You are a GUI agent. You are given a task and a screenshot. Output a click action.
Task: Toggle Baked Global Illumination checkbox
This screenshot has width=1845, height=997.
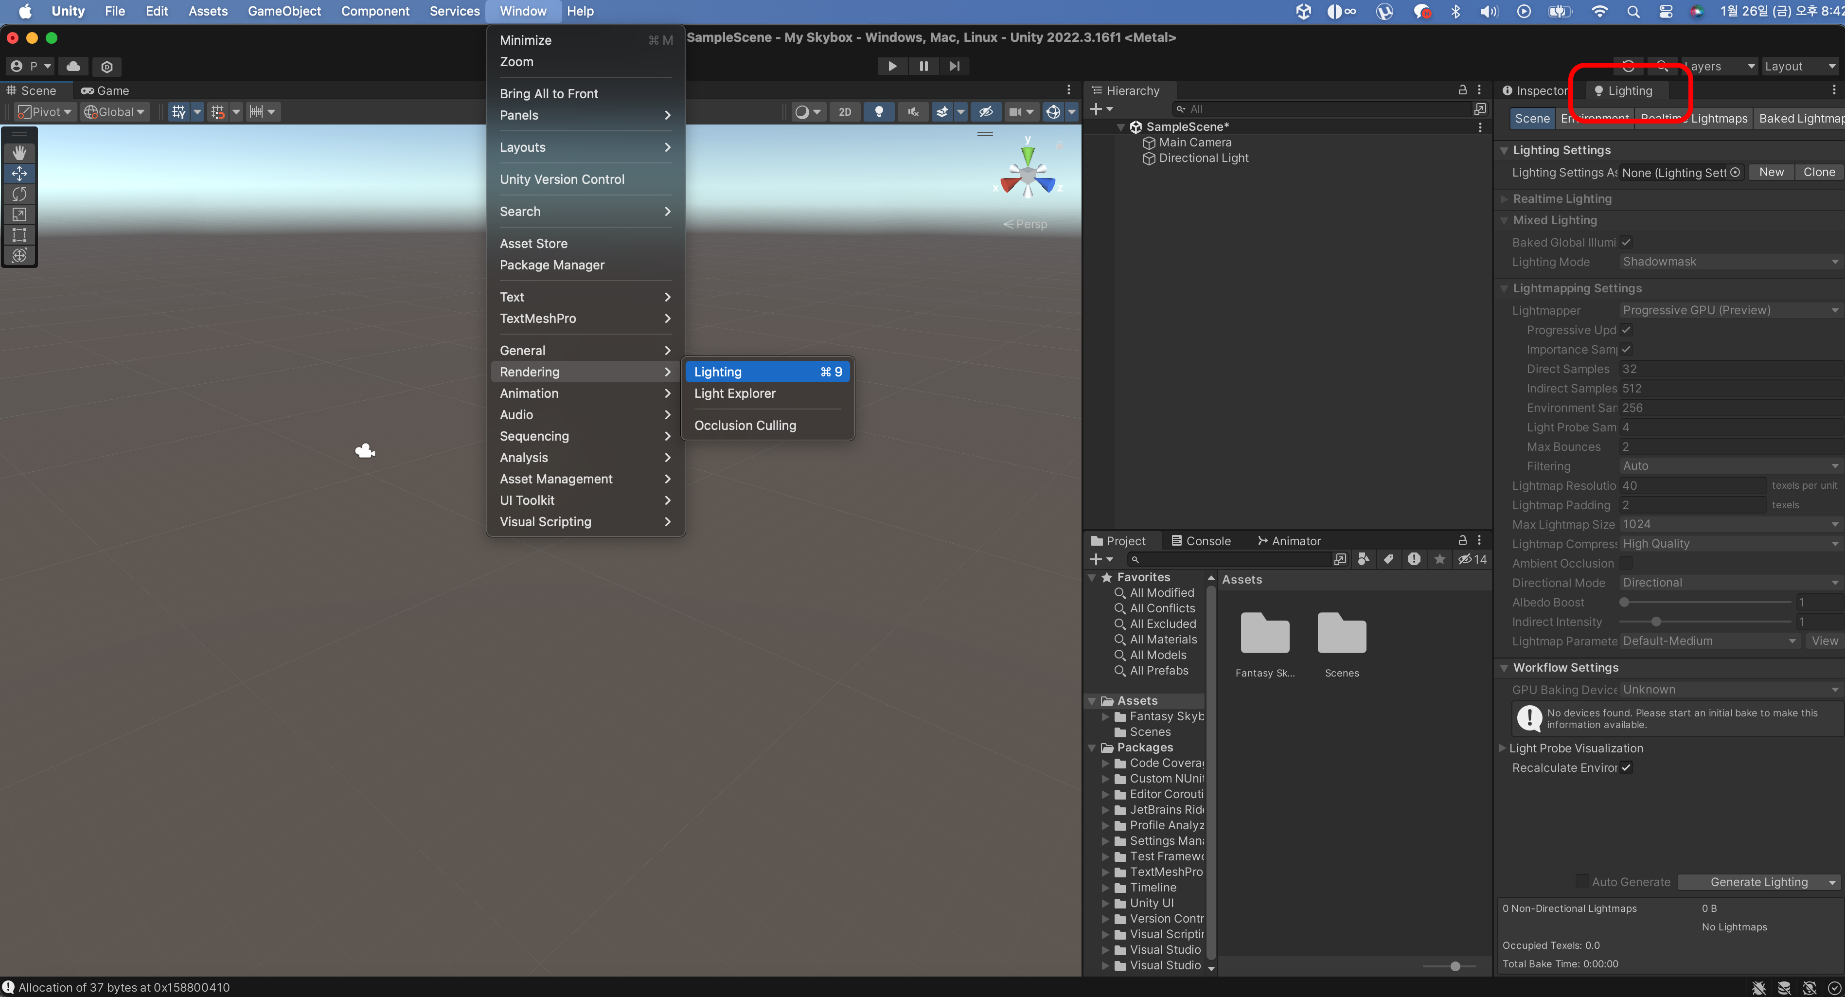(x=1627, y=242)
